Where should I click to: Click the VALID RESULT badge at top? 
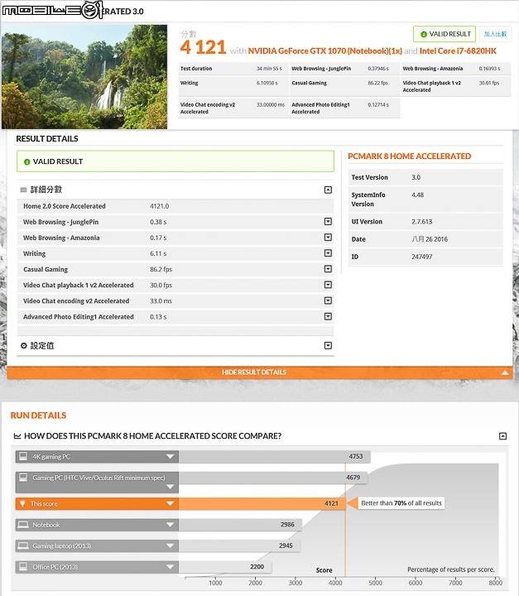[445, 34]
